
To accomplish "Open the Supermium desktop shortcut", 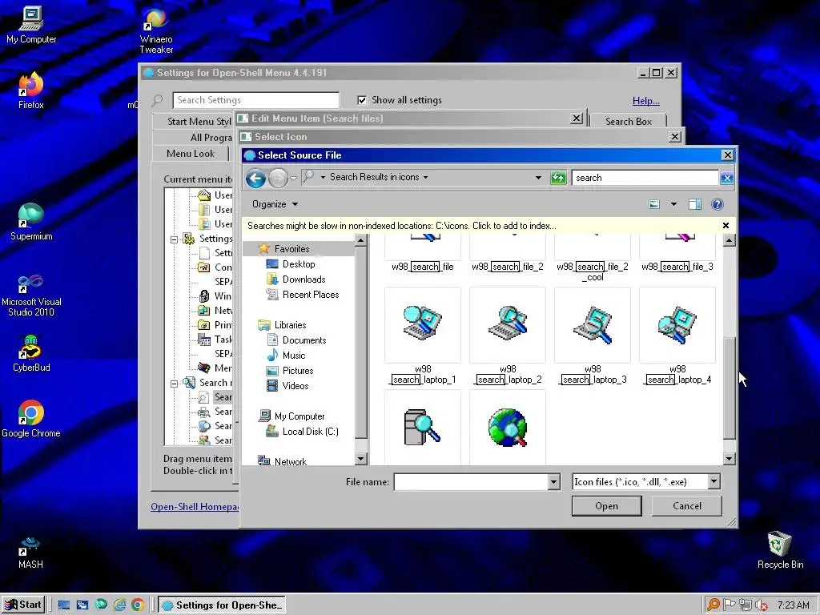I will (31, 222).
